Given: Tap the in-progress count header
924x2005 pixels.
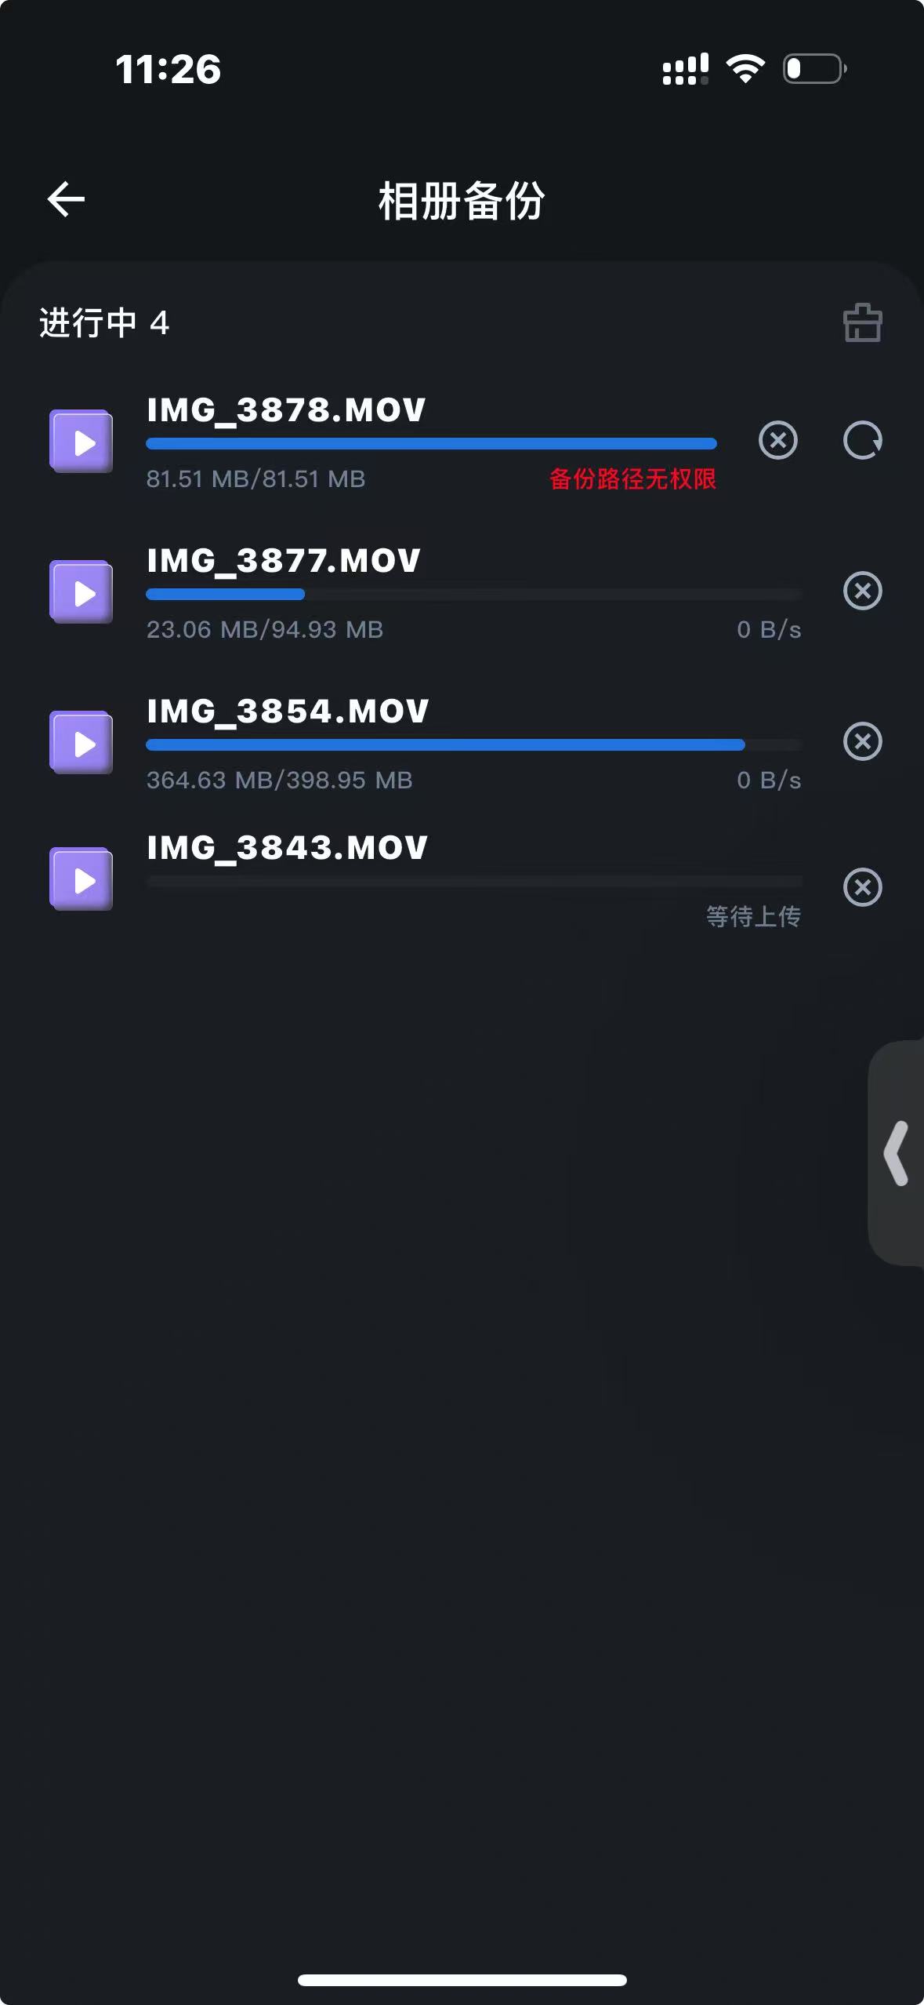Looking at the screenshot, I should click(x=104, y=323).
